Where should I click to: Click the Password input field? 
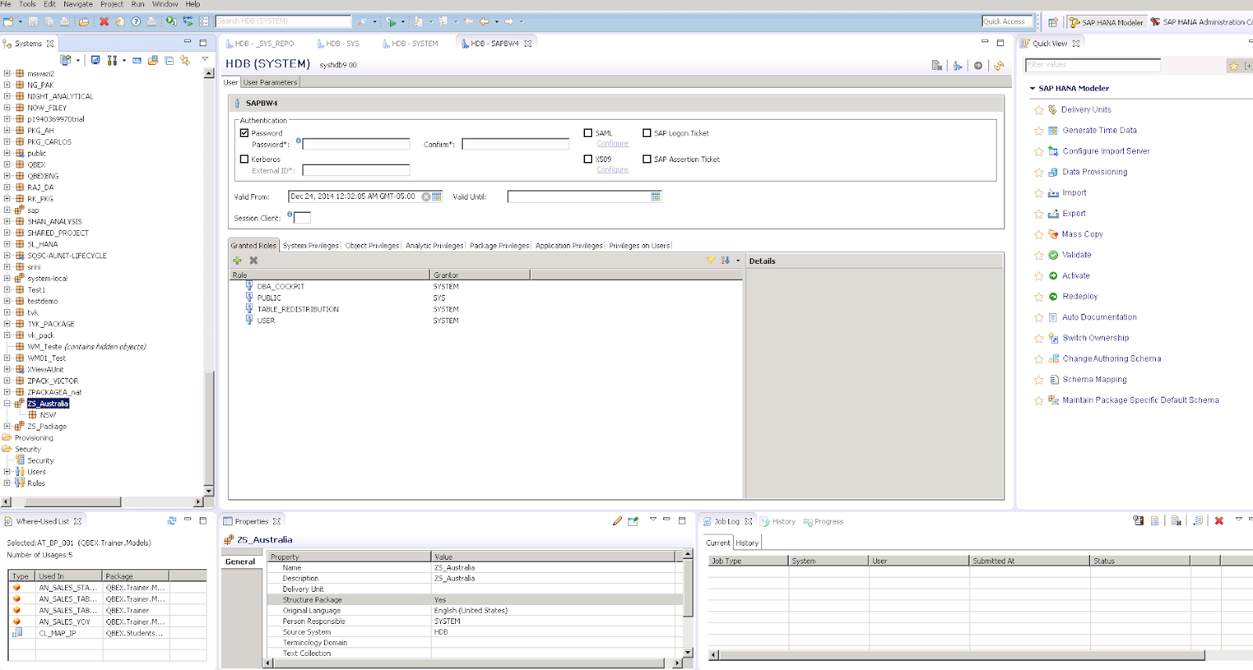click(x=356, y=144)
